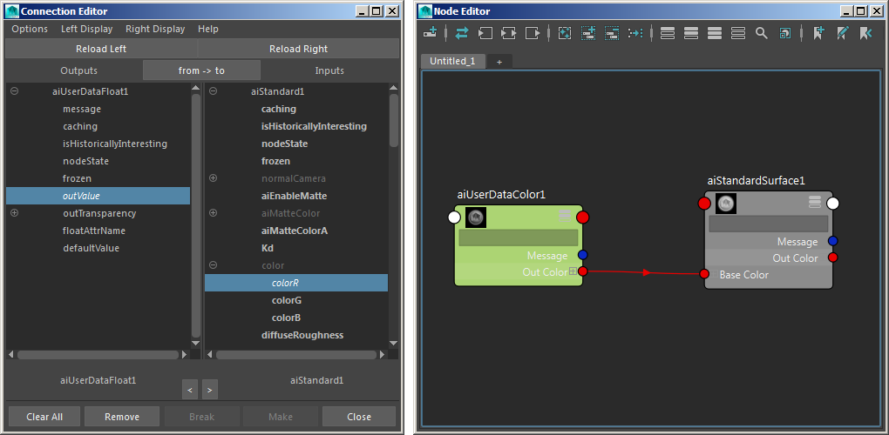889x435 pixels.
Task: Graph input connections of selected node
Action: click(485, 33)
